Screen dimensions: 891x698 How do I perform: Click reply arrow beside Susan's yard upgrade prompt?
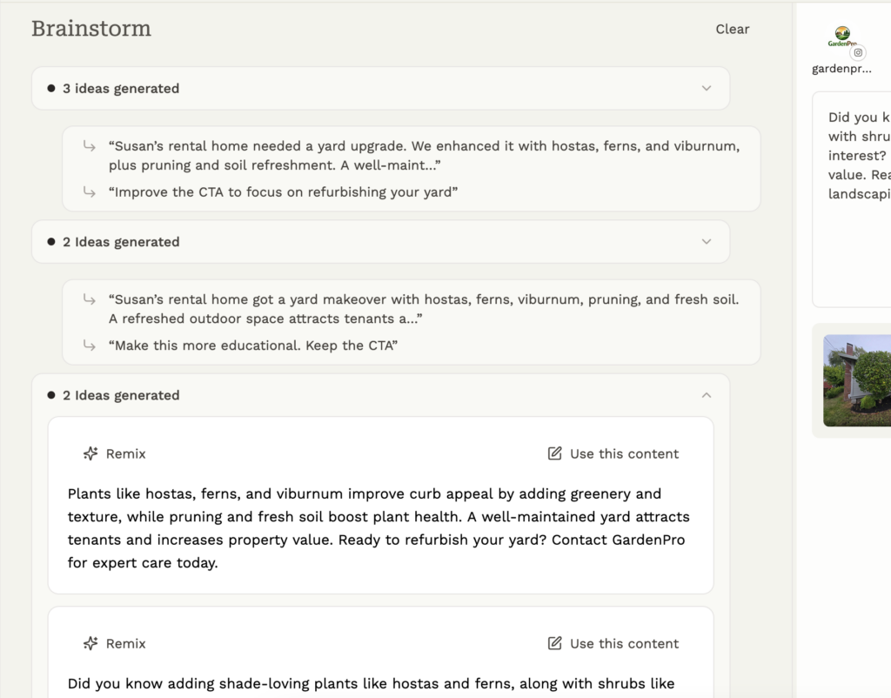click(89, 146)
